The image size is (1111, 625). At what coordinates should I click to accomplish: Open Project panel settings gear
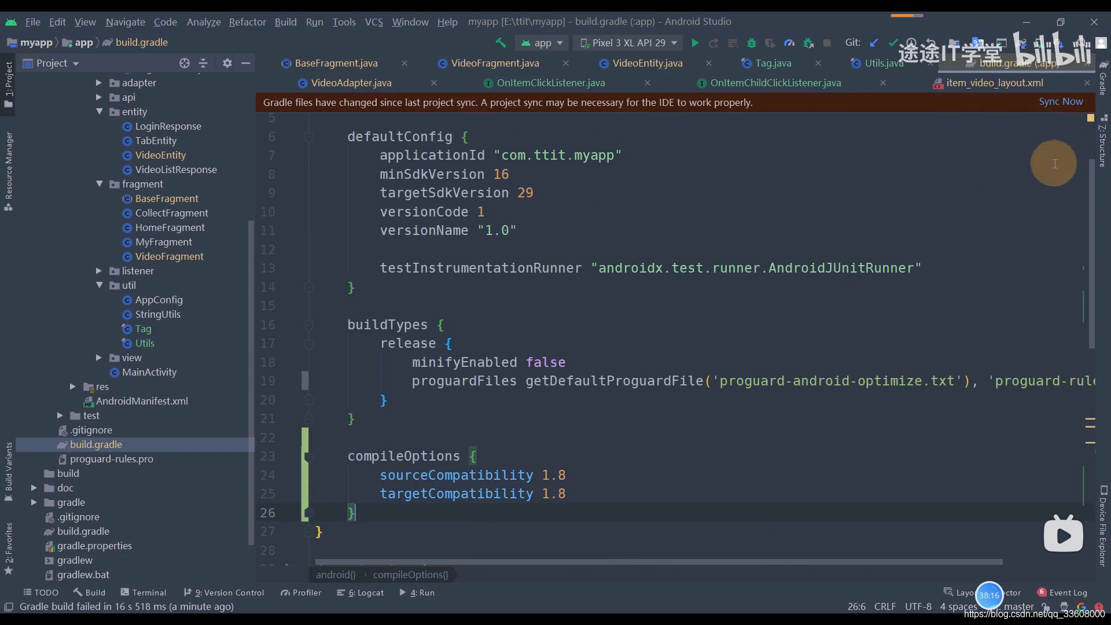click(227, 63)
